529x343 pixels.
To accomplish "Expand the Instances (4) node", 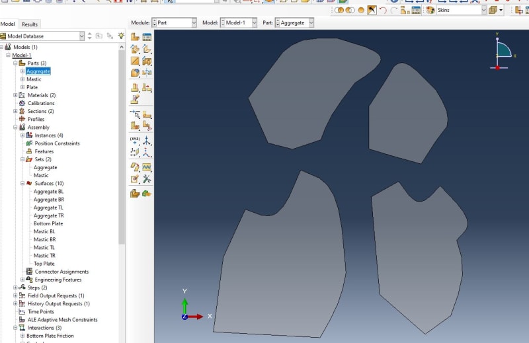I will click(x=22, y=135).
